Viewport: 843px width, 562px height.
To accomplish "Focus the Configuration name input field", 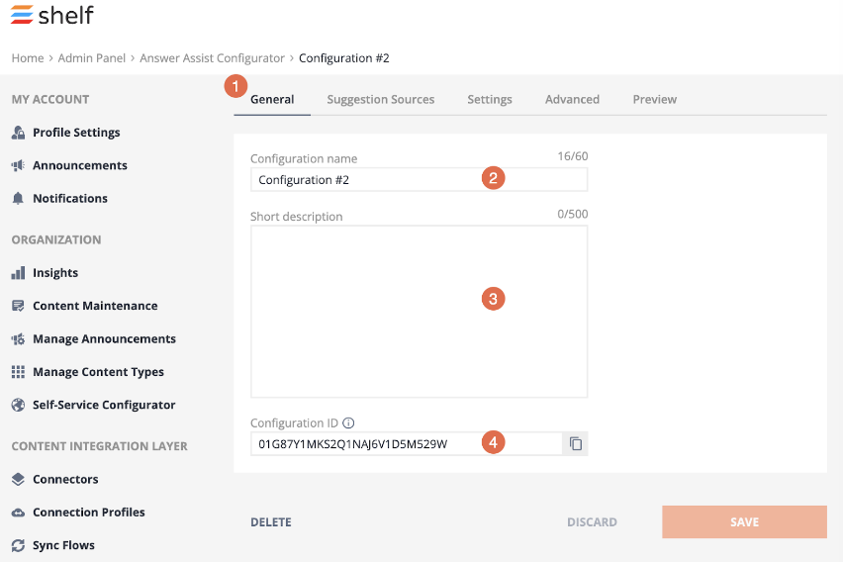I will 419,180.
